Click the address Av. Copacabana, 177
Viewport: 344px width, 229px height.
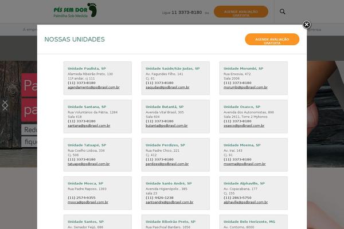[x=240, y=189]
